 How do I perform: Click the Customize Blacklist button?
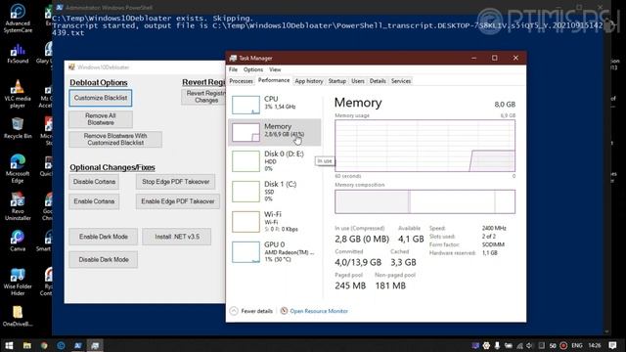[101, 98]
